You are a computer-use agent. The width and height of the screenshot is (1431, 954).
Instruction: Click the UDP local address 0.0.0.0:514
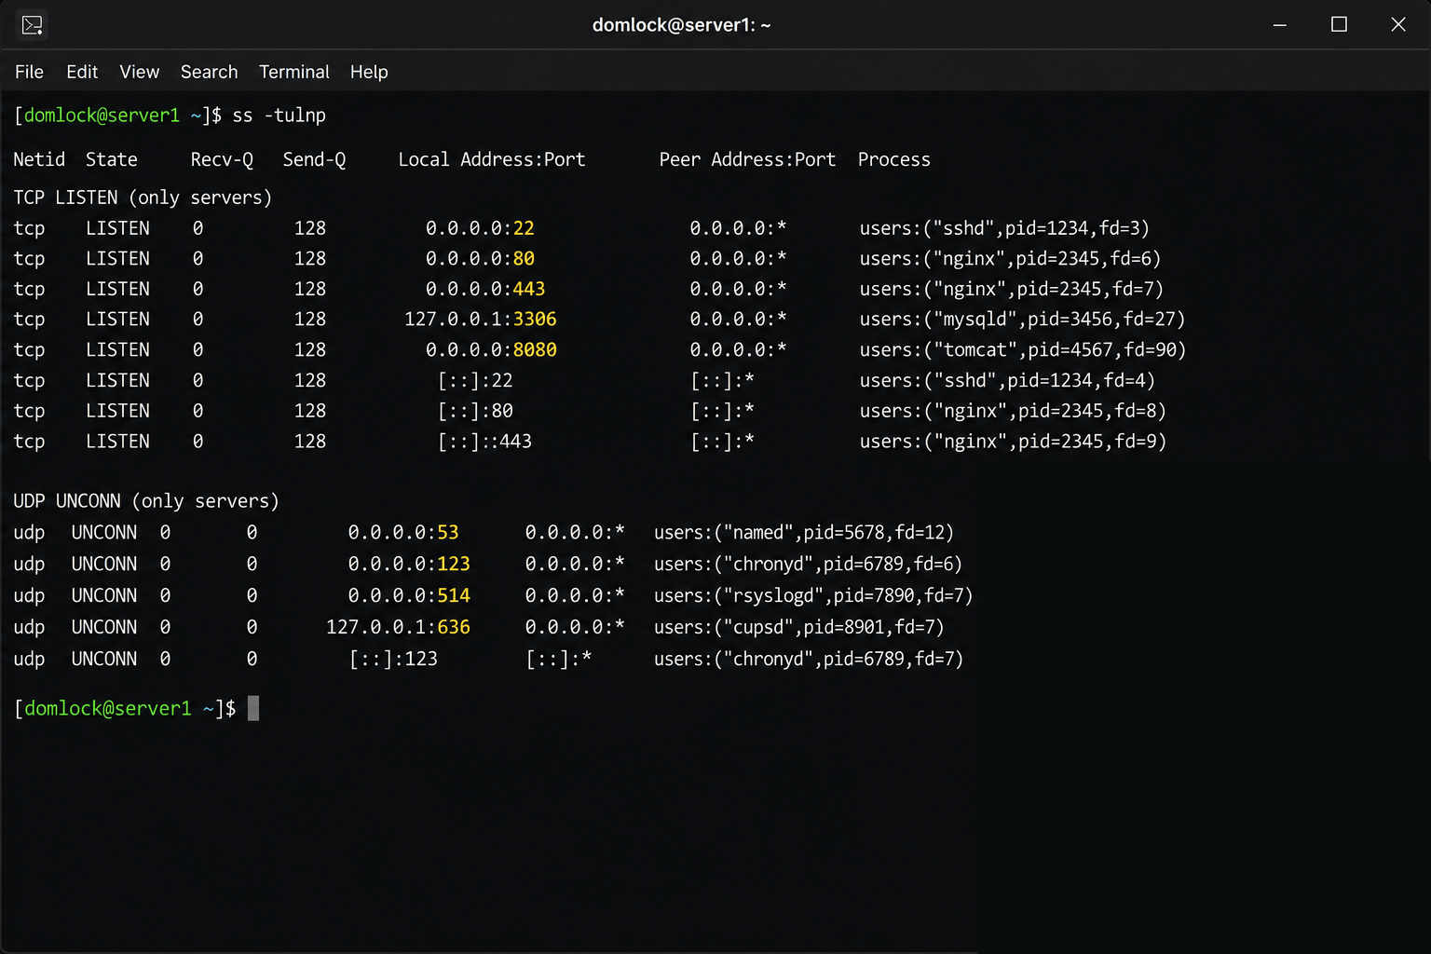click(x=409, y=596)
